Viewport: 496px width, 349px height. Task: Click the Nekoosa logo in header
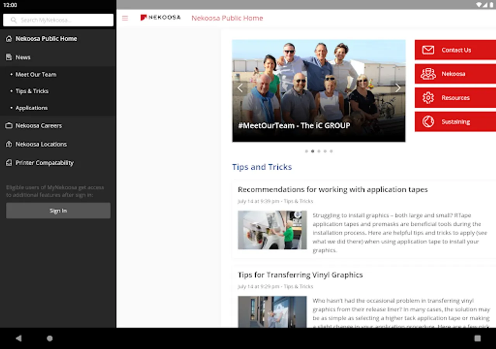[160, 17]
